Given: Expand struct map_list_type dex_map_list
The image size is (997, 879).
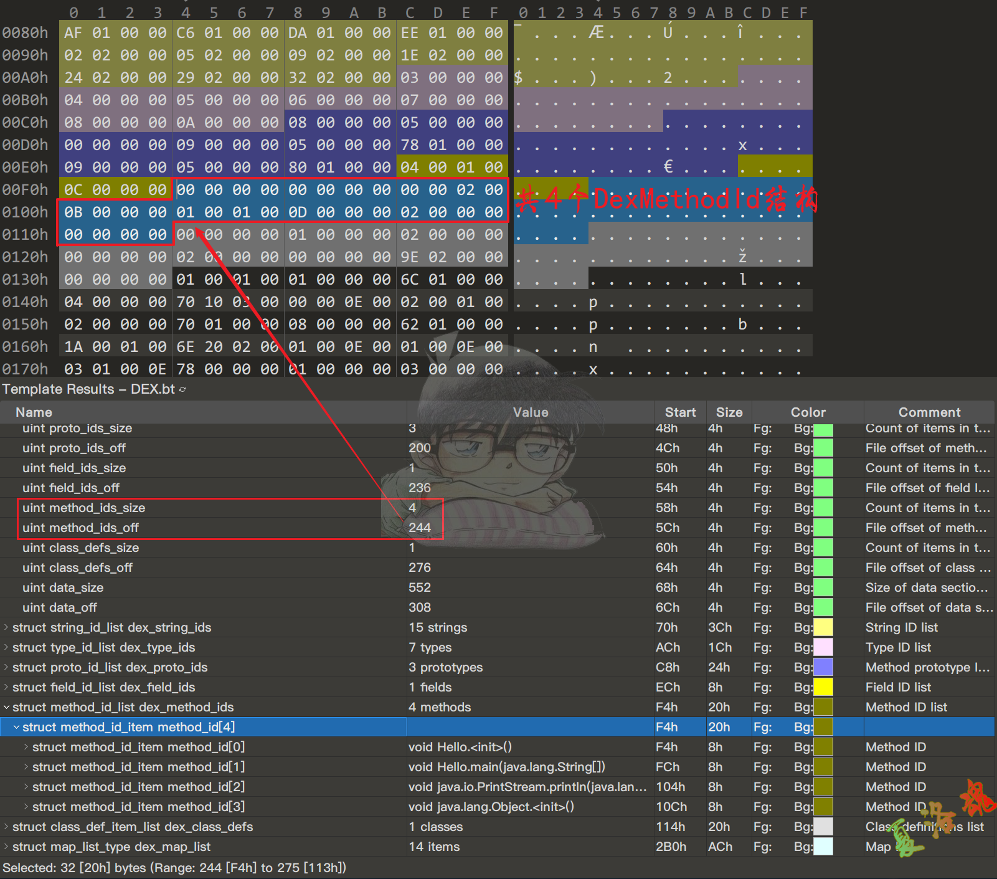Looking at the screenshot, I should [6, 847].
